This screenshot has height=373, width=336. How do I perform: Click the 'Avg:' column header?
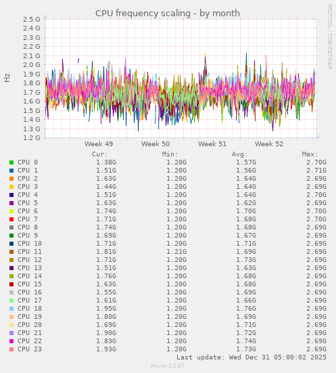[x=240, y=154]
